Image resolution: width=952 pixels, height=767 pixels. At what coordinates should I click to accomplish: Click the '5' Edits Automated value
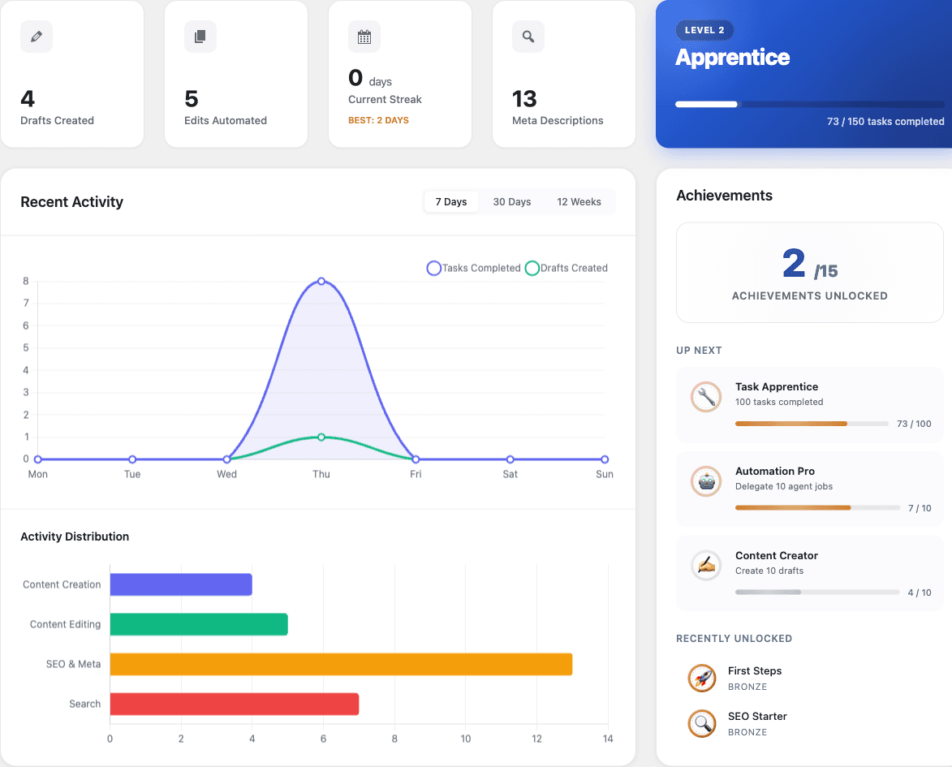[x=192, y=98]
